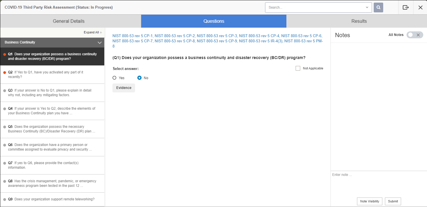
Task: Toggle the All Notes switch
Action: tap(415, 35)
